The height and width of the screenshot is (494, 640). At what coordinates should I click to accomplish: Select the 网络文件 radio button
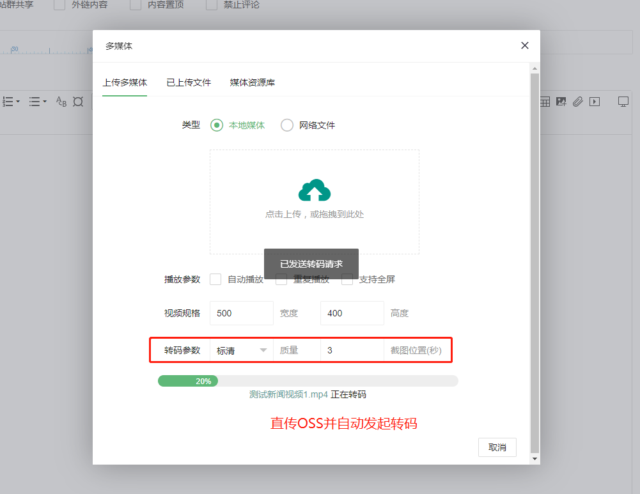point(287,125)
